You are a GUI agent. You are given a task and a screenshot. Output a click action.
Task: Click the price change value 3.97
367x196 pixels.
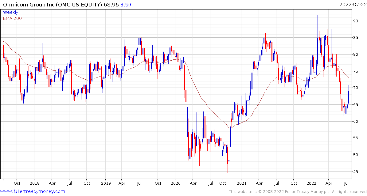125,4
